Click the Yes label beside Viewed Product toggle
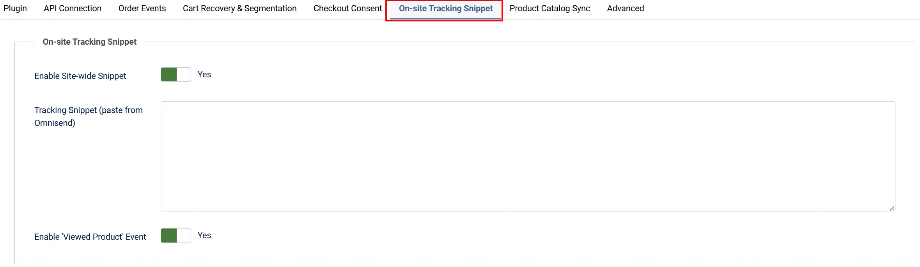This screenshot has height=267, width=920. (204, 236)
